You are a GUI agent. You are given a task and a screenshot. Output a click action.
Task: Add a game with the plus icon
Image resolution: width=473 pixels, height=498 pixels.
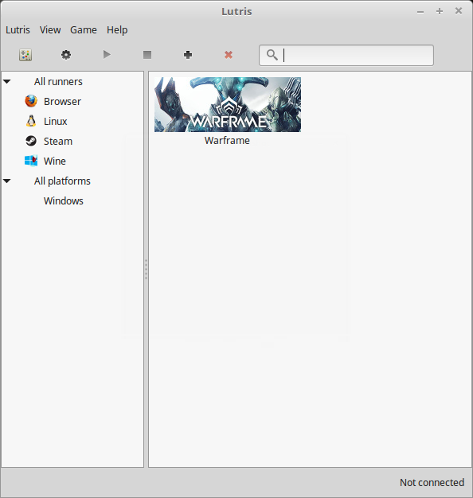tap(188, 55)
